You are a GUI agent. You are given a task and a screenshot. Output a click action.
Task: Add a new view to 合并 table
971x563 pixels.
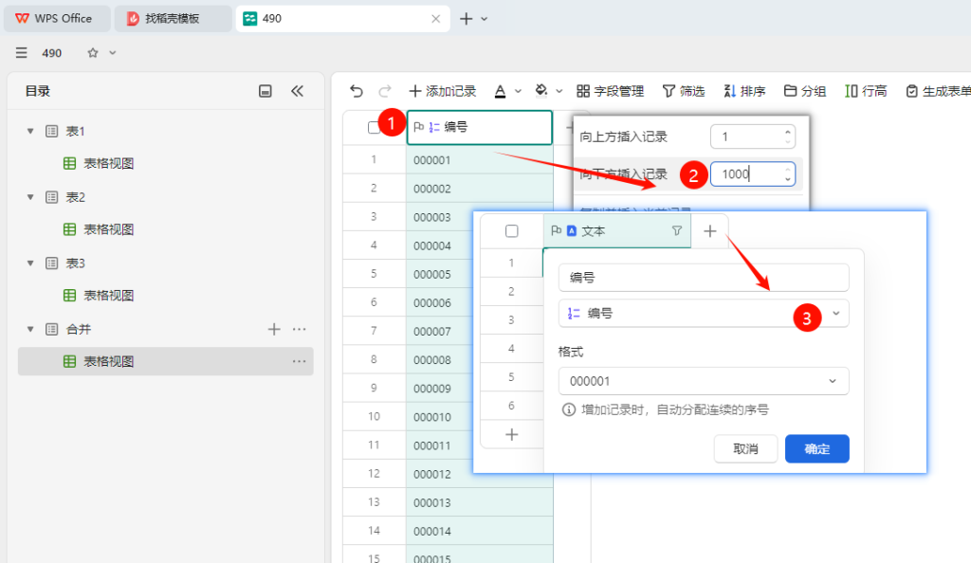pyautogui.click(x=274, y=329)
